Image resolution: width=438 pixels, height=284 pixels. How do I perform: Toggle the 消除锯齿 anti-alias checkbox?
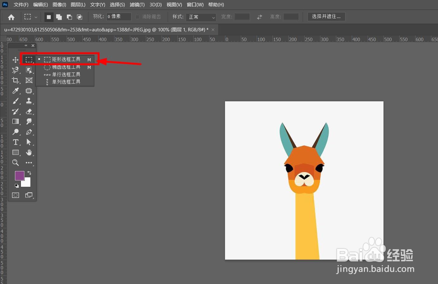coord(137,17)
